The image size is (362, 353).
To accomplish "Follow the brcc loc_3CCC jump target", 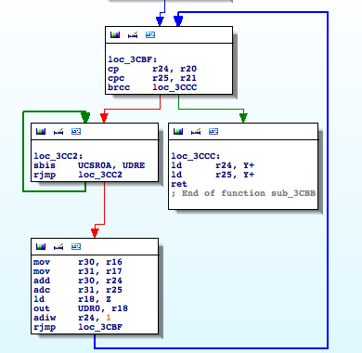I will pos(175,87).
